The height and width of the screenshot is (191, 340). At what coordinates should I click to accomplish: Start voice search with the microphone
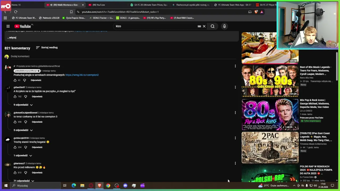pos(224,26)
